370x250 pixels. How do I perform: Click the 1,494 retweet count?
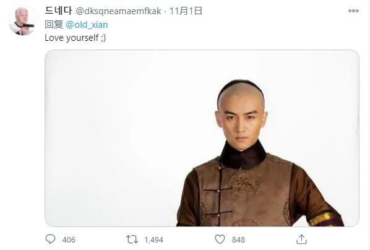pos(154,240)
